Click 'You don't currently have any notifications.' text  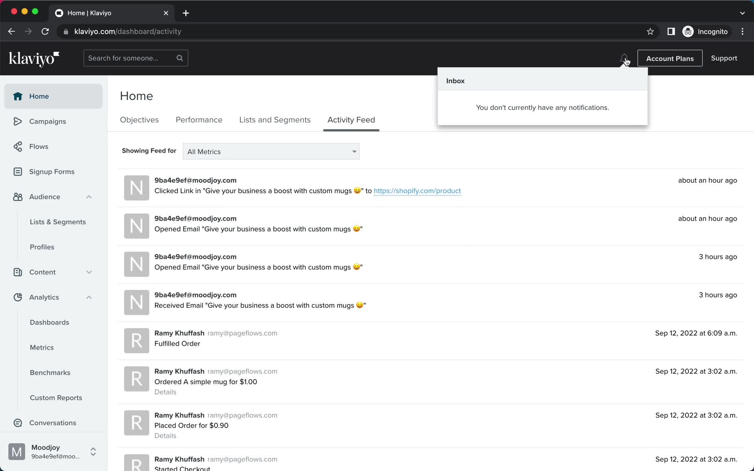point(542,108)
